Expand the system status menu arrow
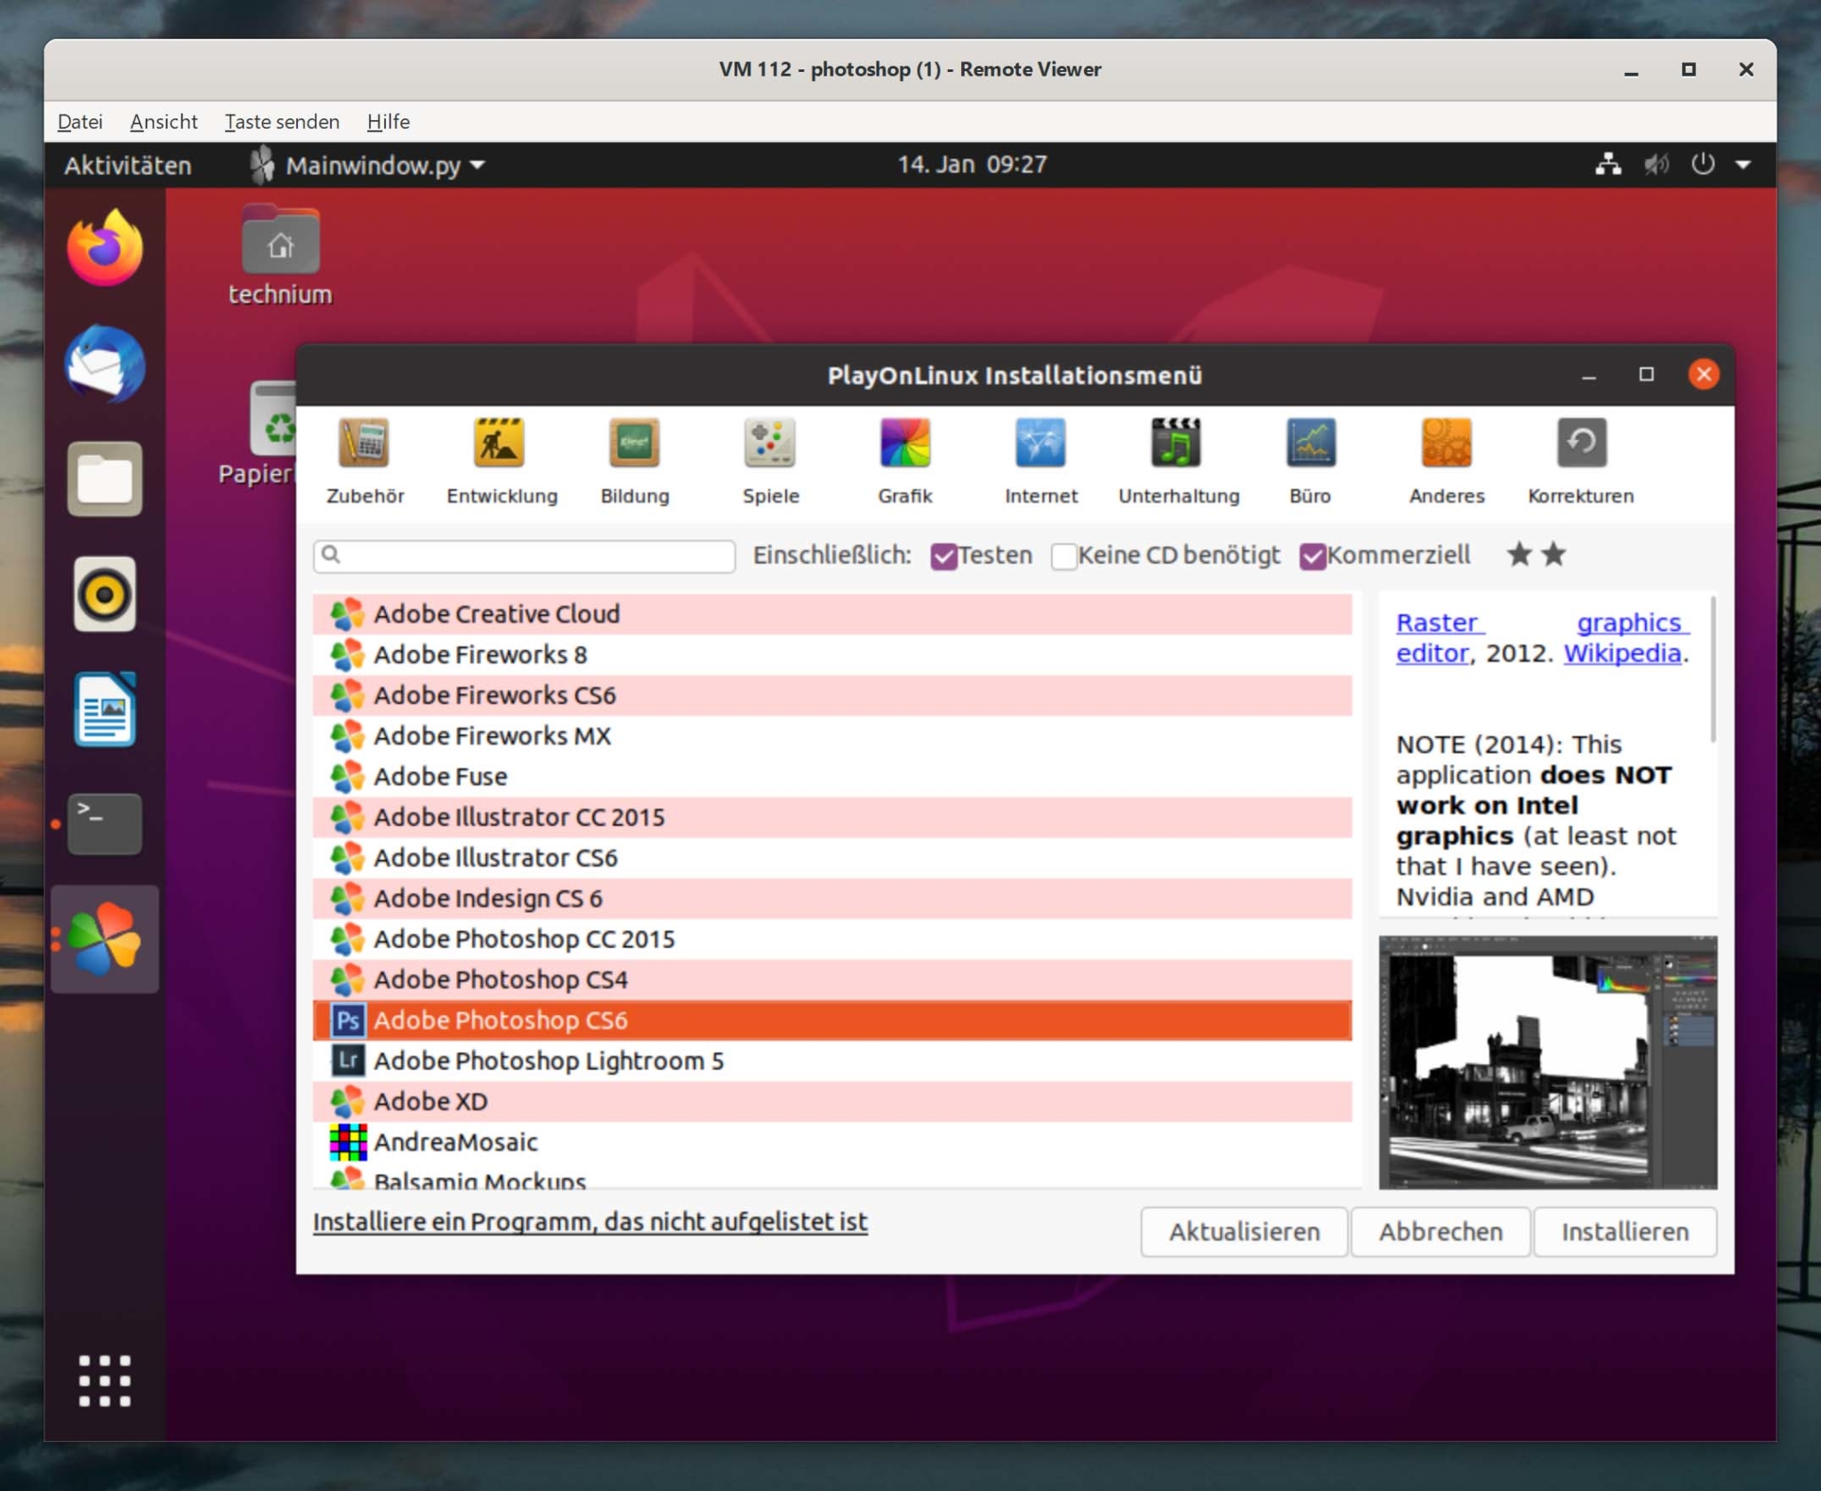Viewport: 1821px width, 1491px height. click(x=1745, y=164)
